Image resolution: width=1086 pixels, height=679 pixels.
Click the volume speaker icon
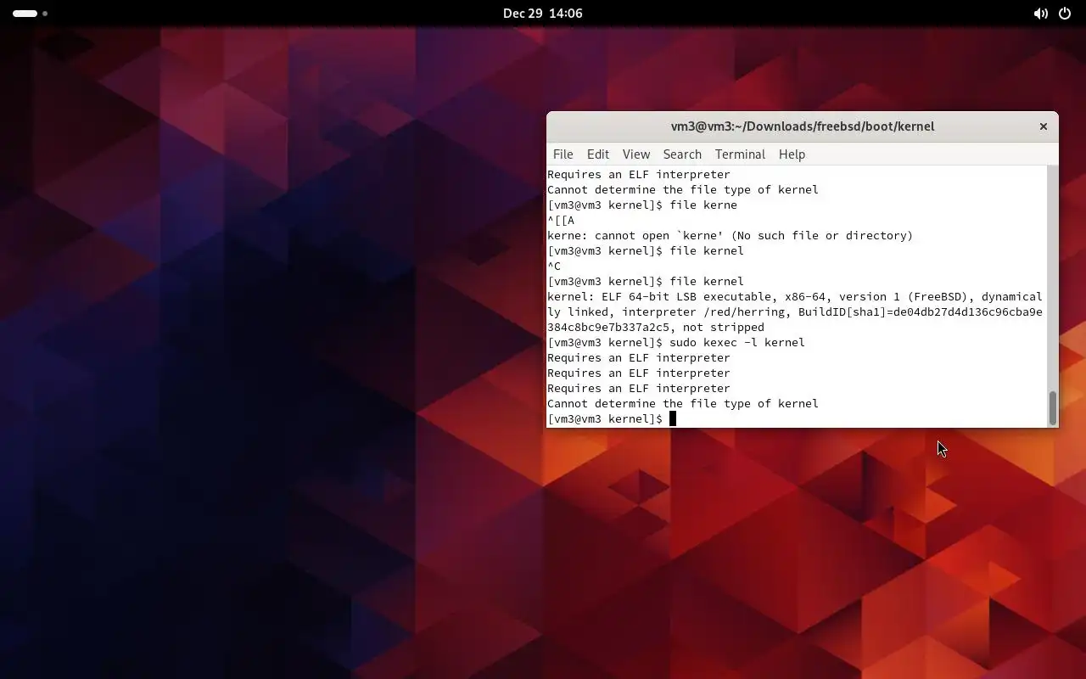pyautogui.click(x=1040, y=14)
